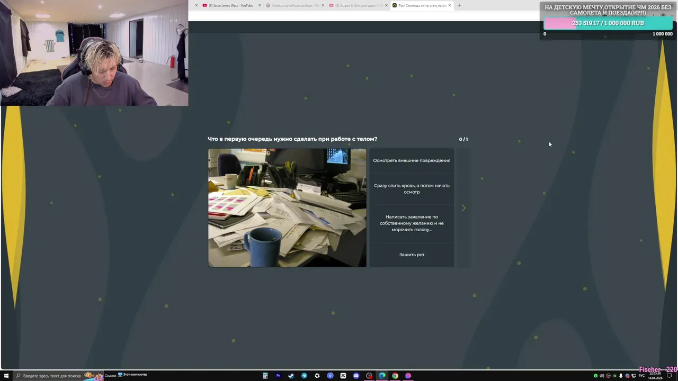The image size is (678, 381).
Task: Switch the РУС input language indicator
Action: 641,376
